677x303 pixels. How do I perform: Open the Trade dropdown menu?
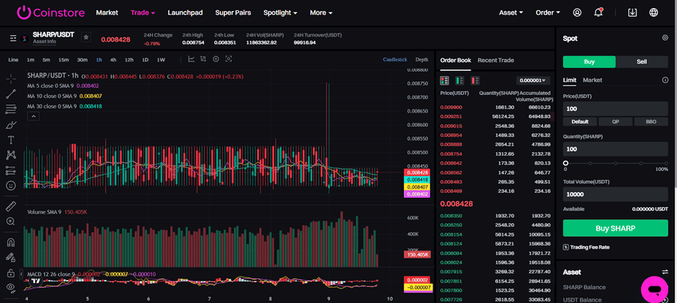click(143, 13)
